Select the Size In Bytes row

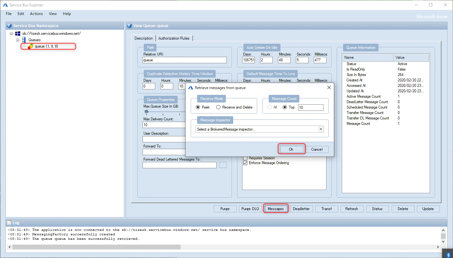386,75
